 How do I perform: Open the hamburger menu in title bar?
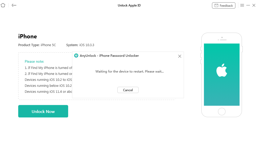coord(242,5)
